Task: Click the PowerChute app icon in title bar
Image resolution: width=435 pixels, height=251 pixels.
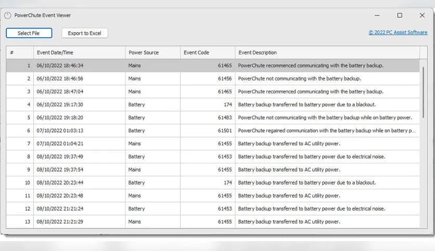Action: (8, 16)
